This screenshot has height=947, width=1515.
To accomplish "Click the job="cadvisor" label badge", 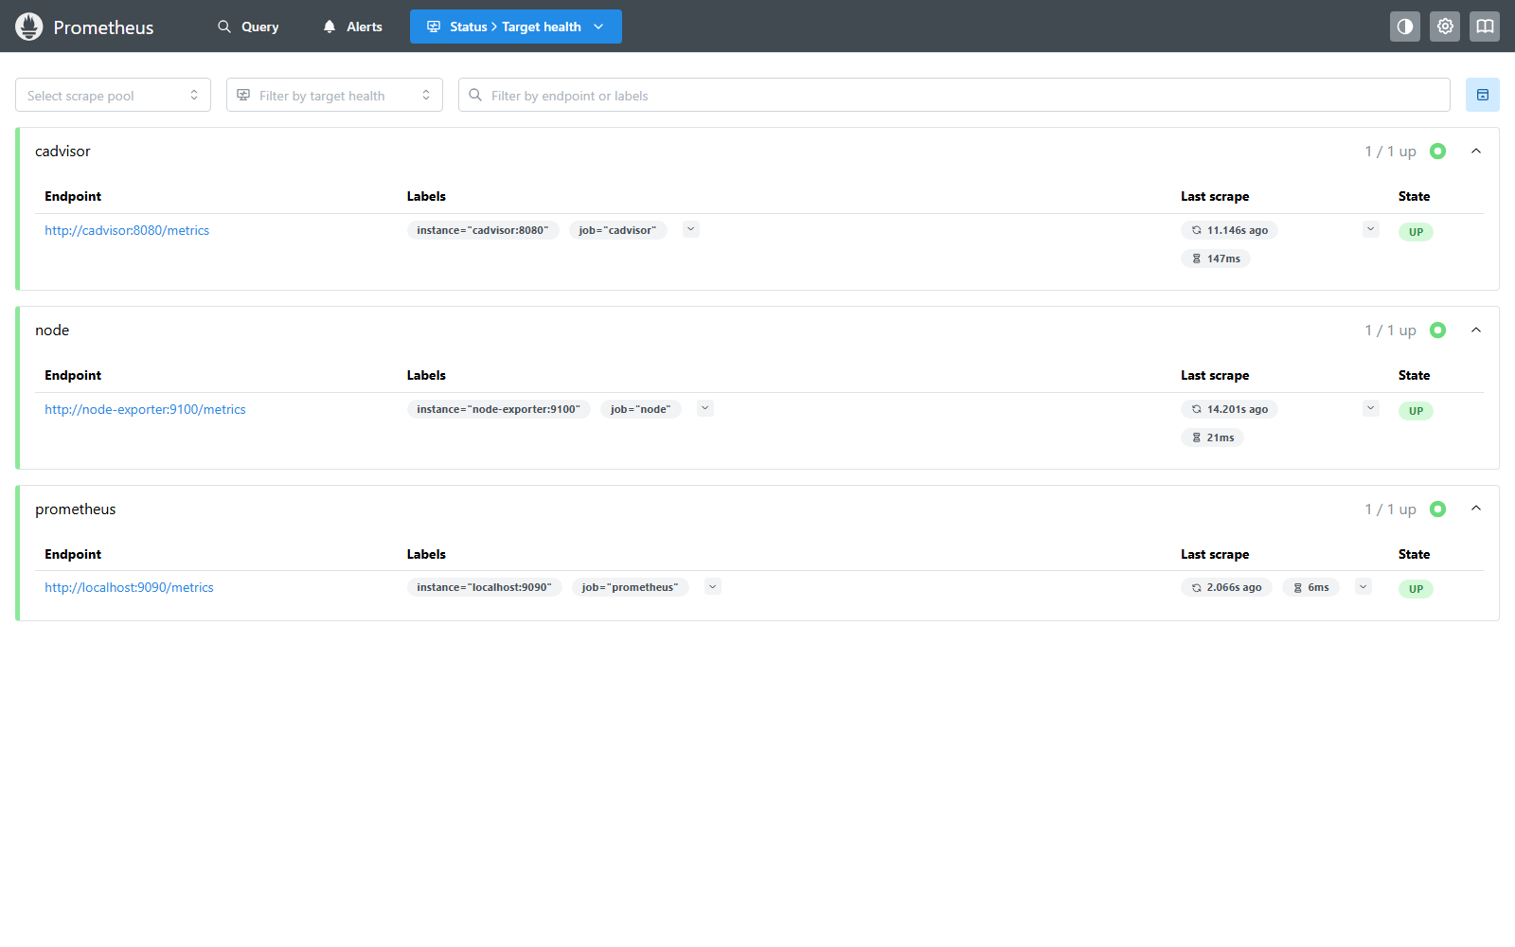I will tap(618, 230).
